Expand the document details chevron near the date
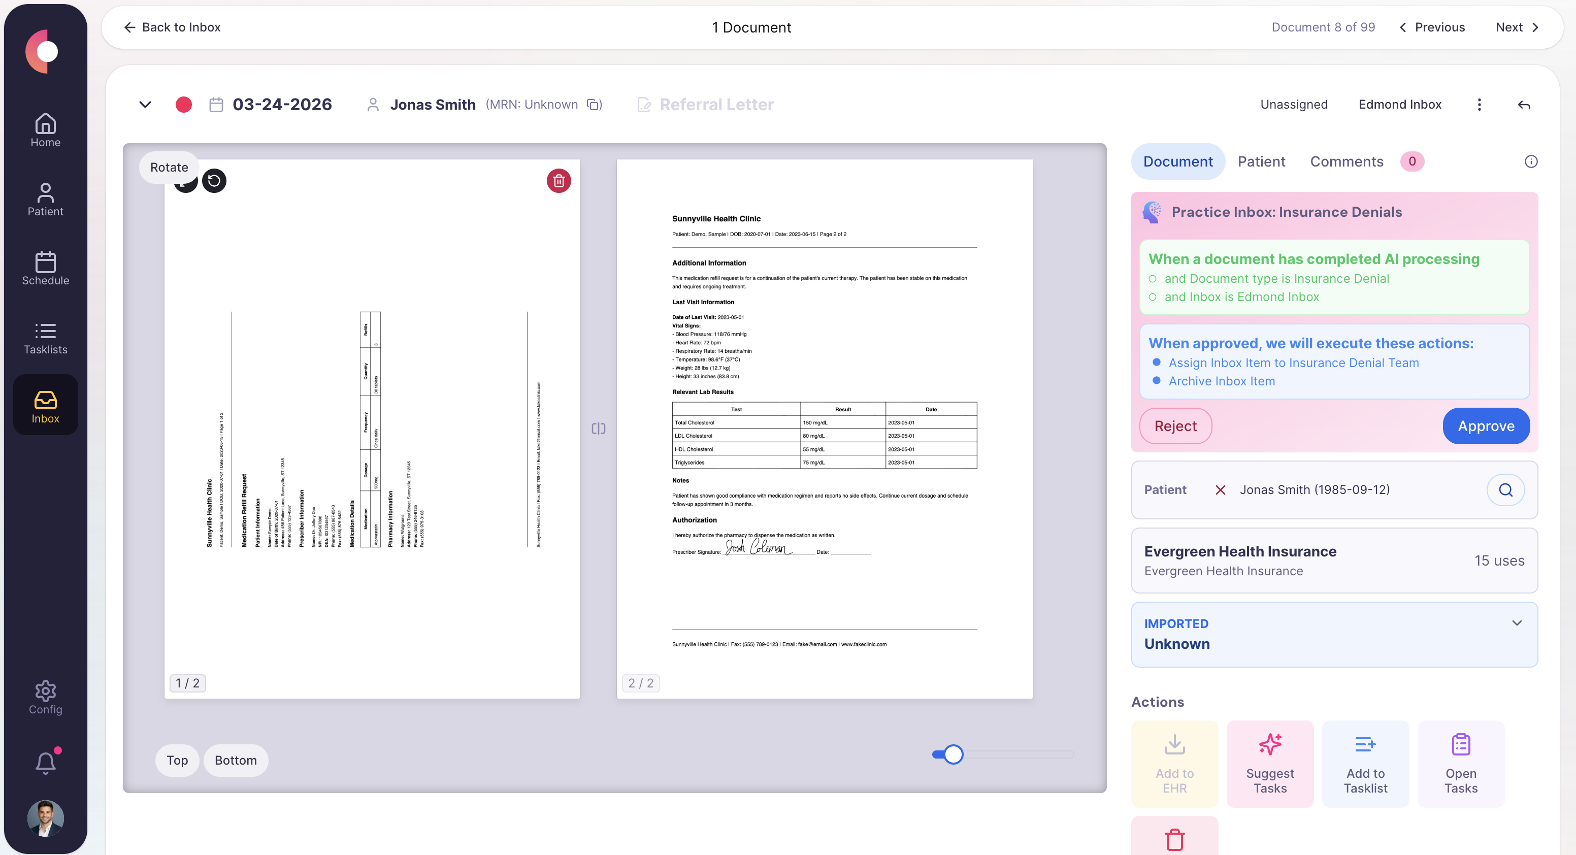Viewport: 1576px width, 855px height. [145, 105]
